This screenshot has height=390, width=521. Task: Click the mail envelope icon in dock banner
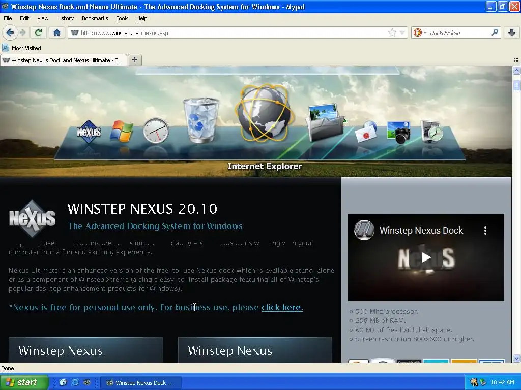[365, 132]
